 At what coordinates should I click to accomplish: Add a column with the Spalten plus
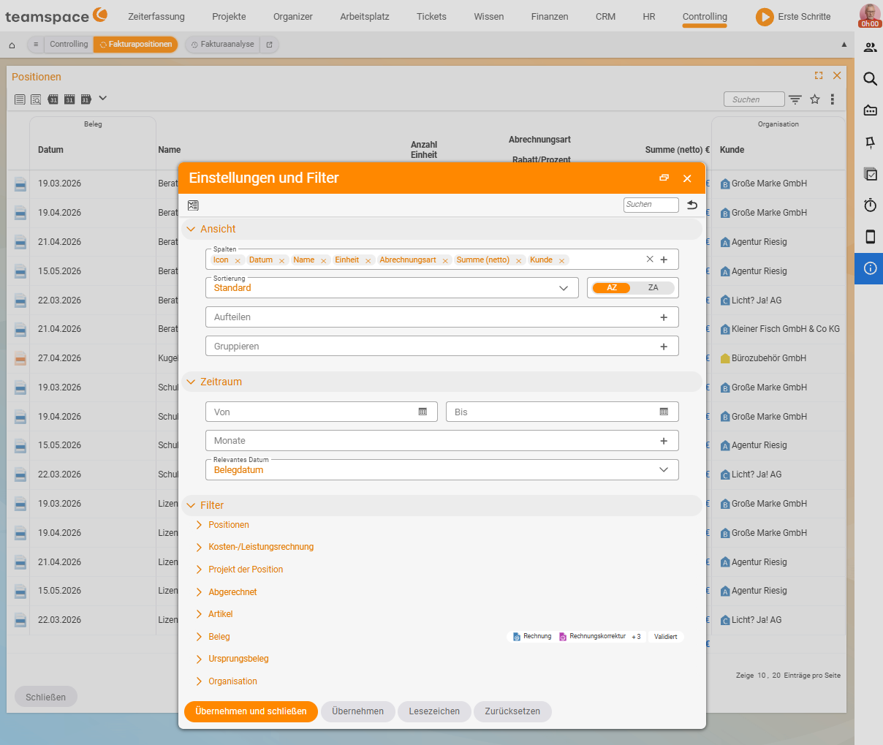(x=664, y=260)
